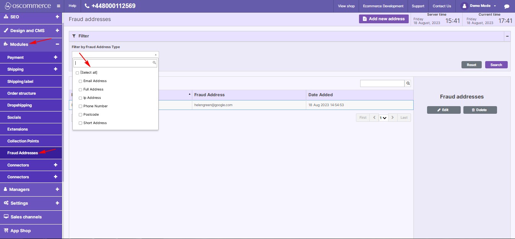Viewport: 515px width, 239px height.
Task: Check the Postcode checkbox
Action: click(x=80, y=115)
